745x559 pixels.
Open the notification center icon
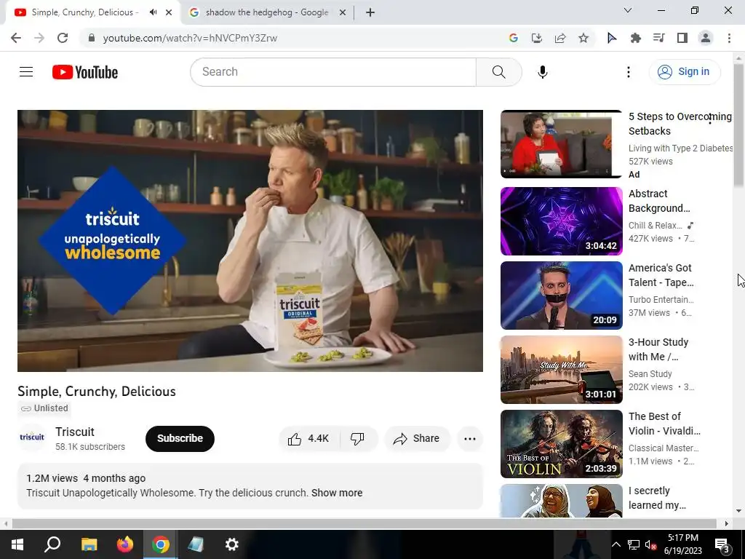click(x=722, y=544)
